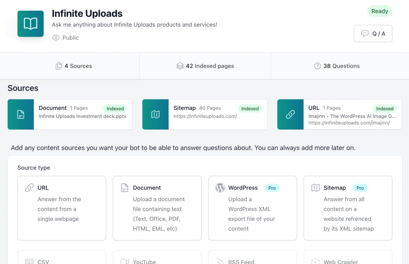The width and height of the screenshot is (409, 264).
Task: Click the Ready status badge
Action: point(380,11)
